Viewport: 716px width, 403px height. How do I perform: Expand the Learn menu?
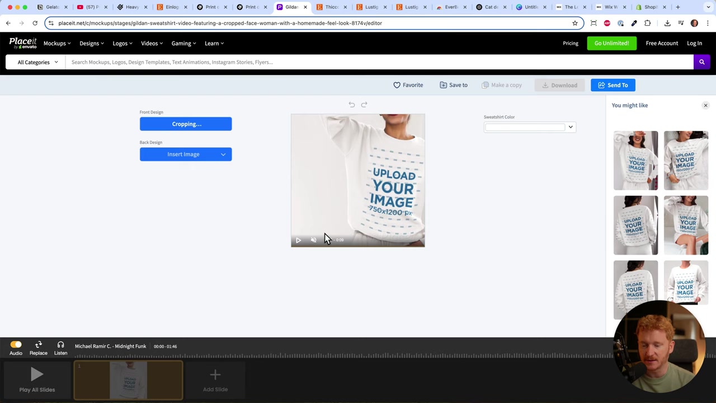[214, 43]
